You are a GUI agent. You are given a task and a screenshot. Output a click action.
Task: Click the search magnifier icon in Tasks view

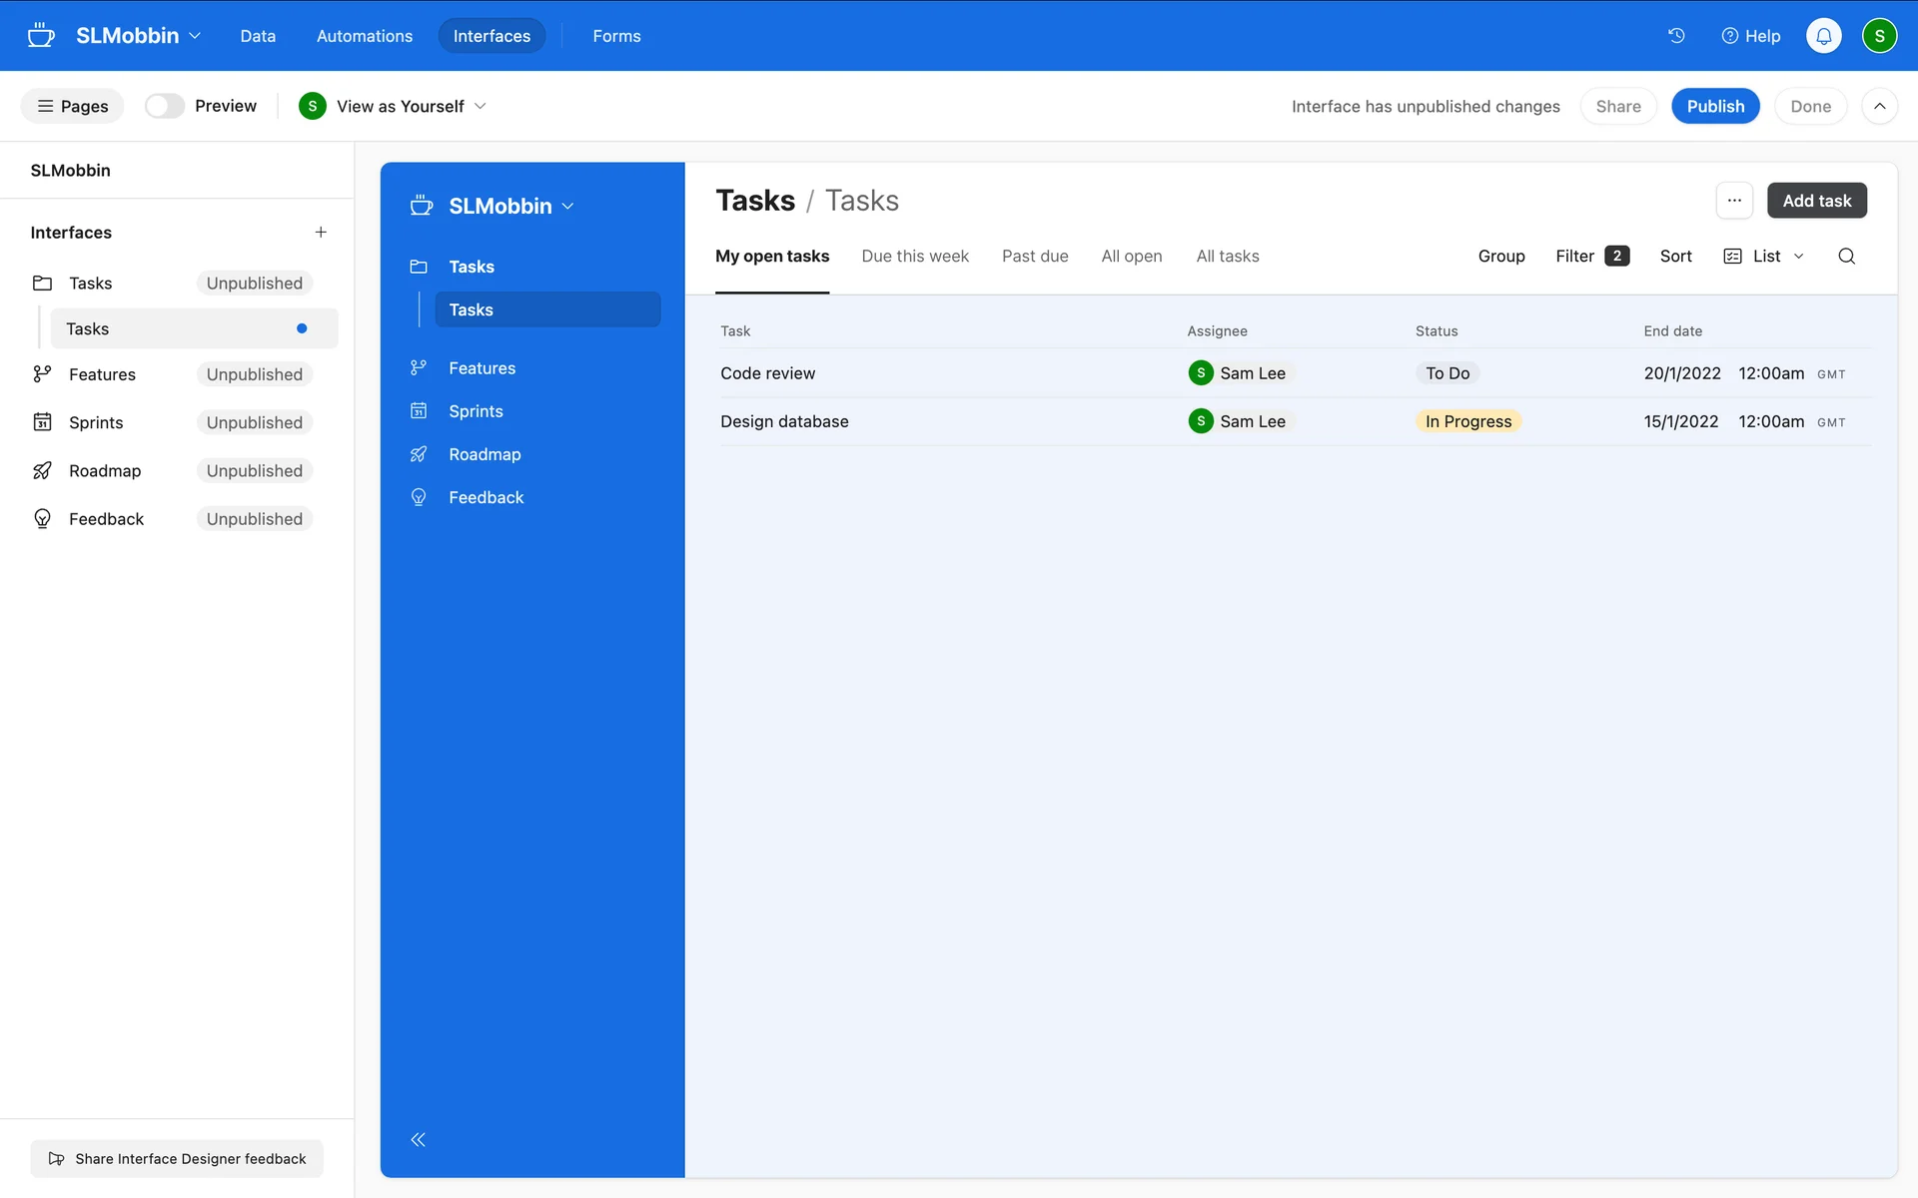point(1846,257)
